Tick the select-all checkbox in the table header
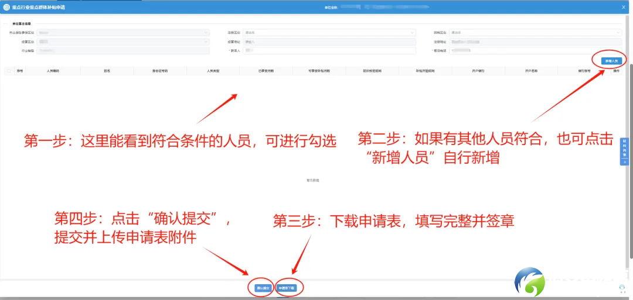Image resolution: width=633 pixels, height=300 pixels. 8,71
